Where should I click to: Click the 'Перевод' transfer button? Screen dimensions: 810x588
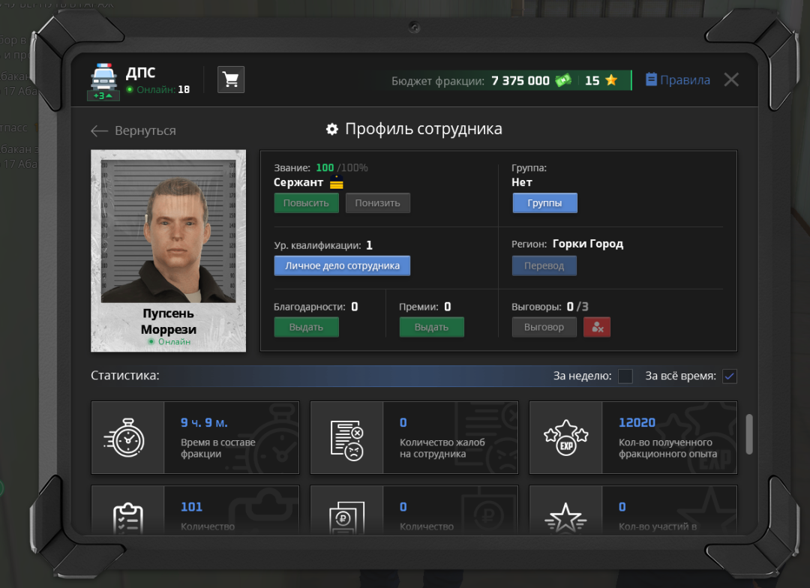pos(544,265)
